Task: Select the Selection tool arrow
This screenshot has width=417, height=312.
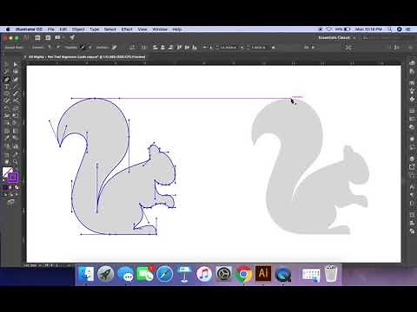Action: pyautogui.click(x=6, y=64)
